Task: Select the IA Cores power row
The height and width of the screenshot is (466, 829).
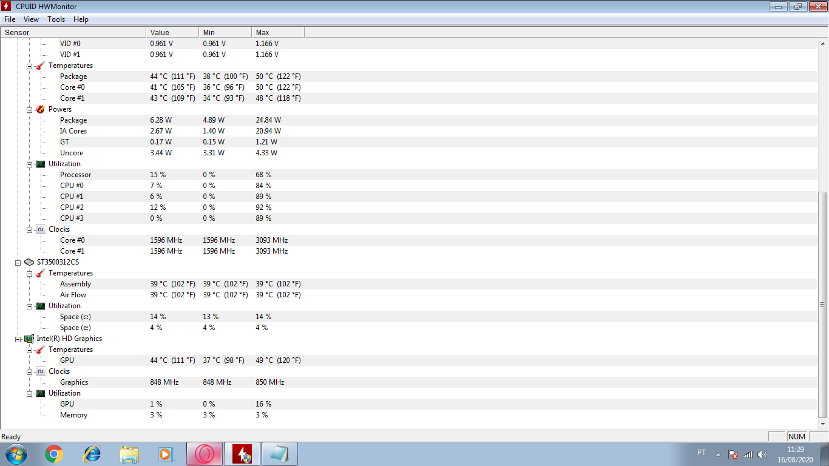Action: (x=410, y=131)
